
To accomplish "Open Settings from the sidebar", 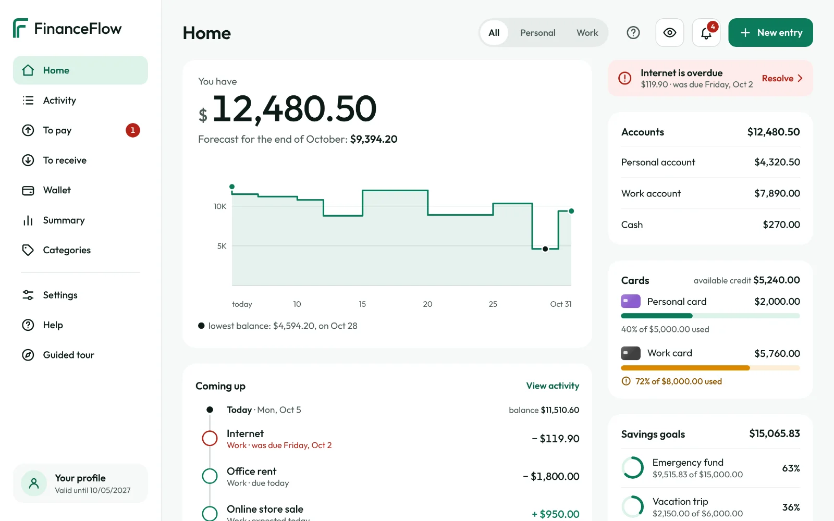I will (80, 295).
